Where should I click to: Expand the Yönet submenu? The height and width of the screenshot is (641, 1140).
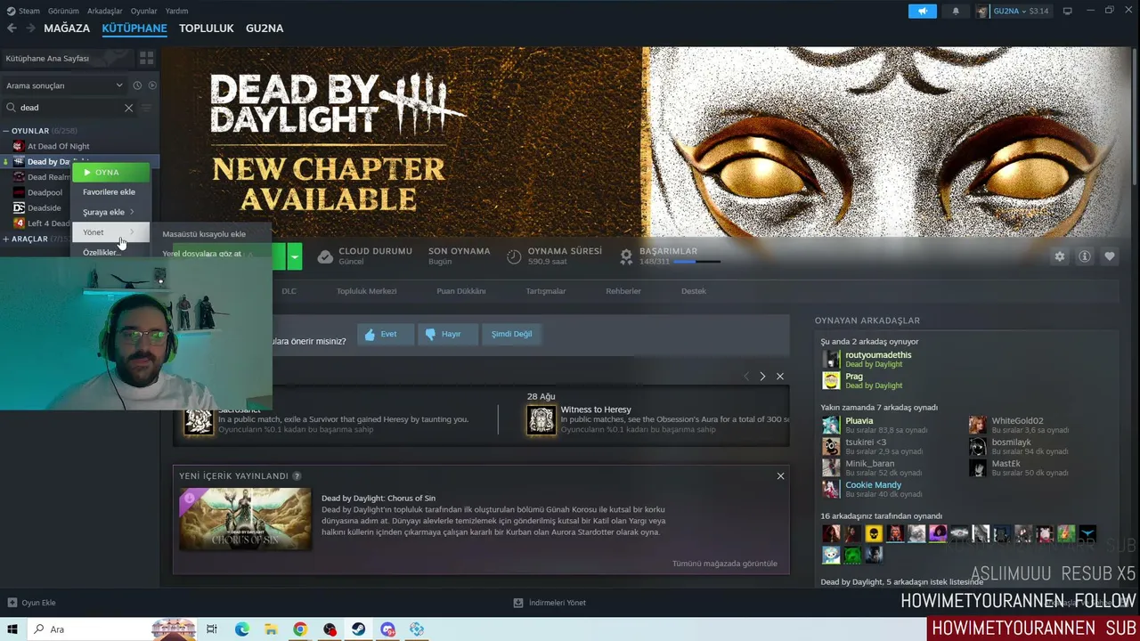[110, 232]
